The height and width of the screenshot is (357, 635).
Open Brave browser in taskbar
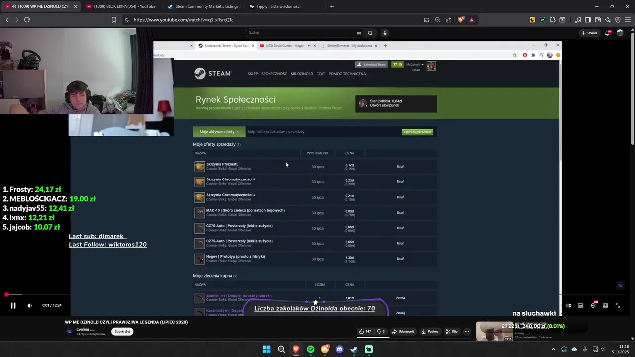296,349
